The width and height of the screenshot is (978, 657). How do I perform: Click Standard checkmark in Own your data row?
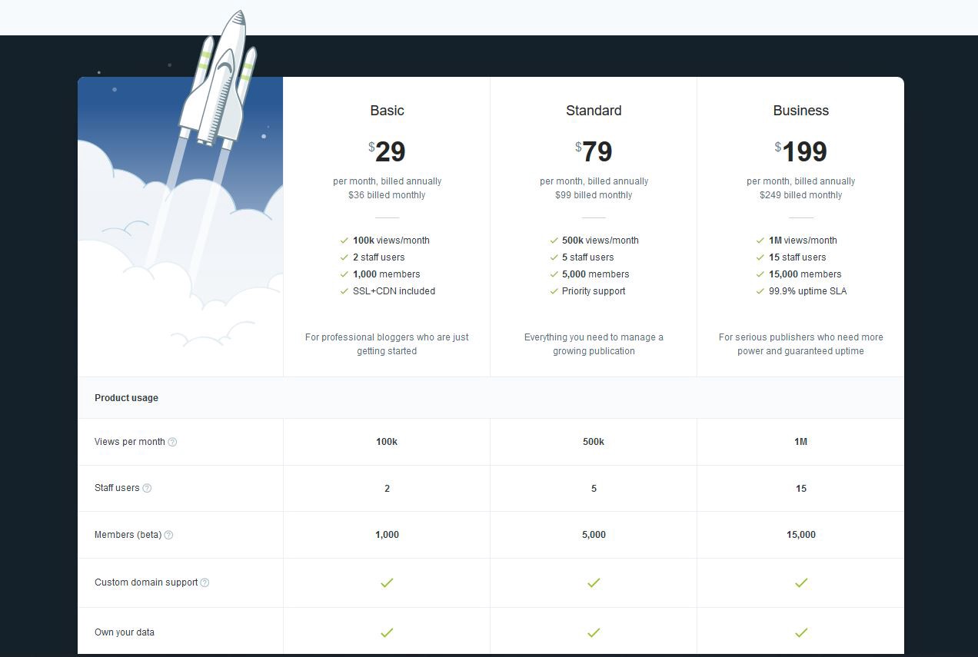click(594, 632)
